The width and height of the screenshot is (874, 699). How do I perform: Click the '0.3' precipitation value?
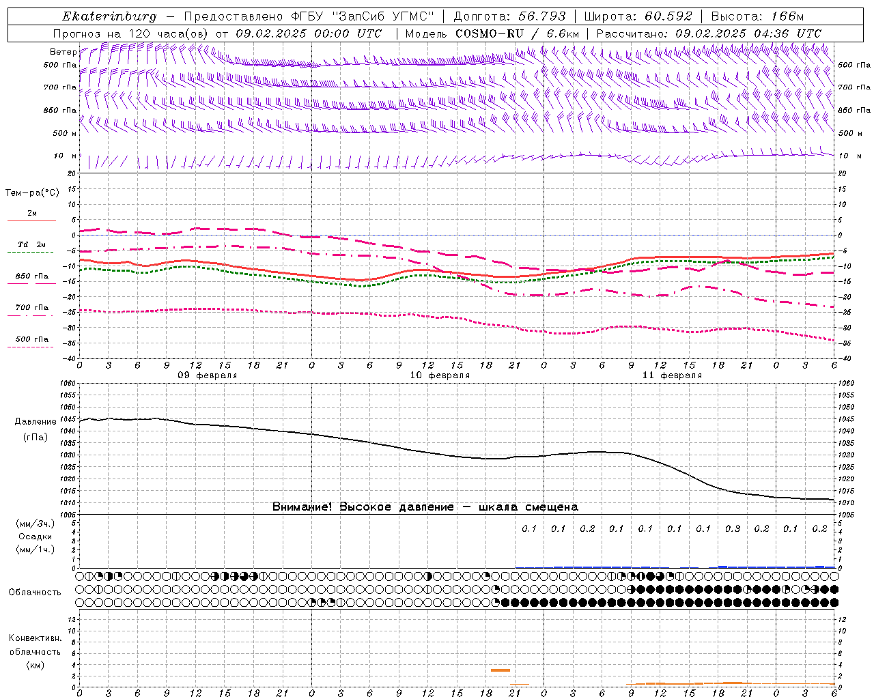(x=733, y=528)
